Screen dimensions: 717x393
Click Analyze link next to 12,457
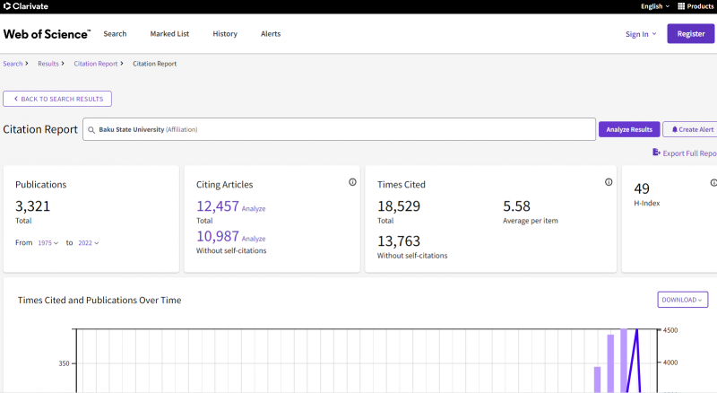pos(254,209)
